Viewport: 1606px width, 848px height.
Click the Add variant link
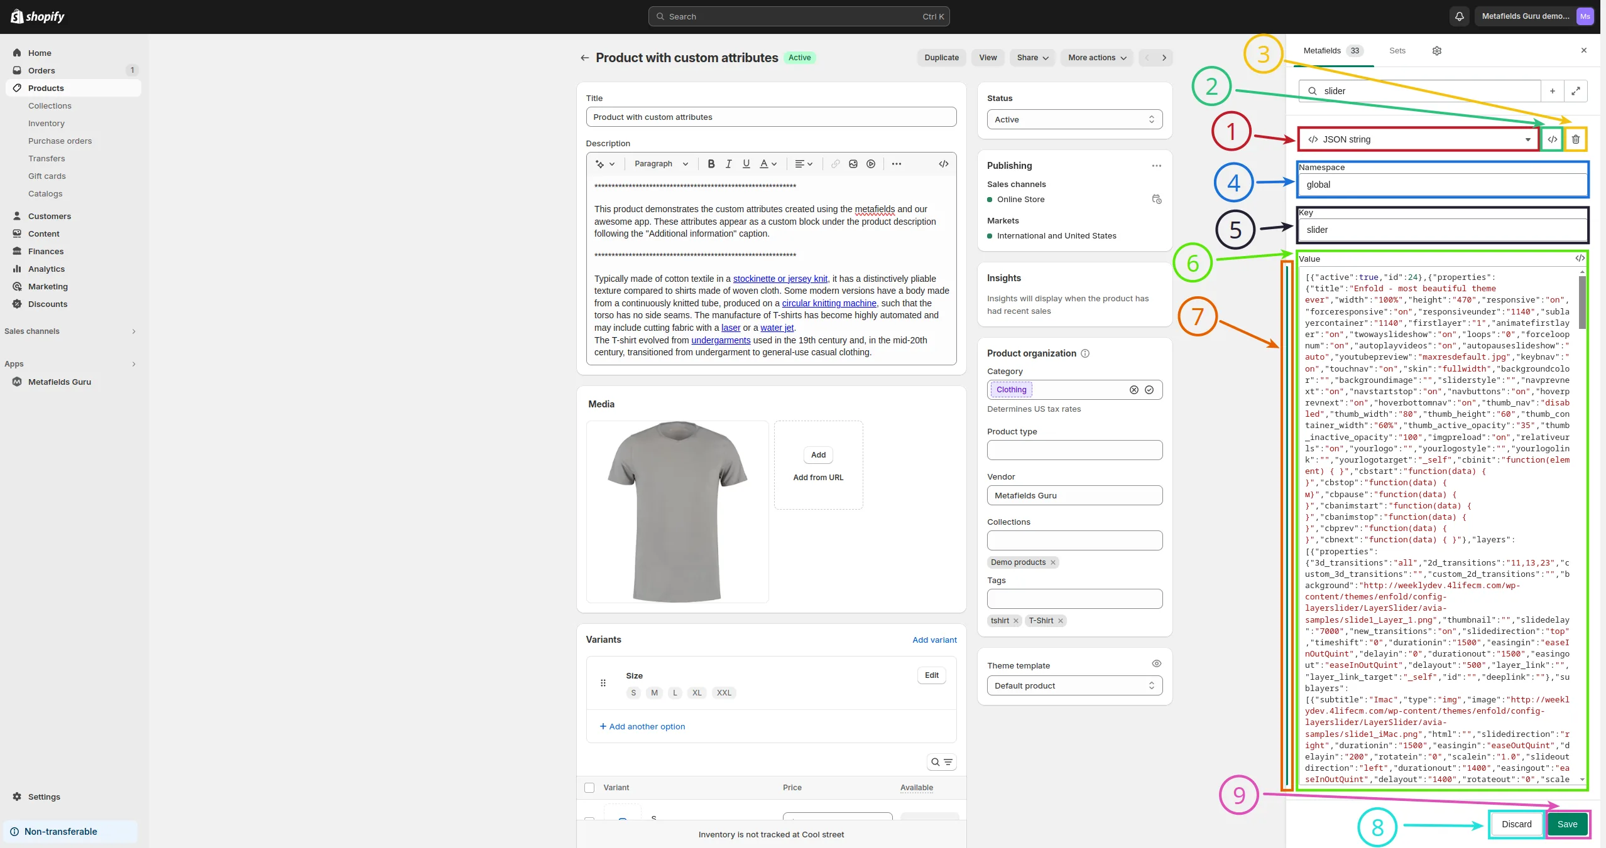click(934, 640)
